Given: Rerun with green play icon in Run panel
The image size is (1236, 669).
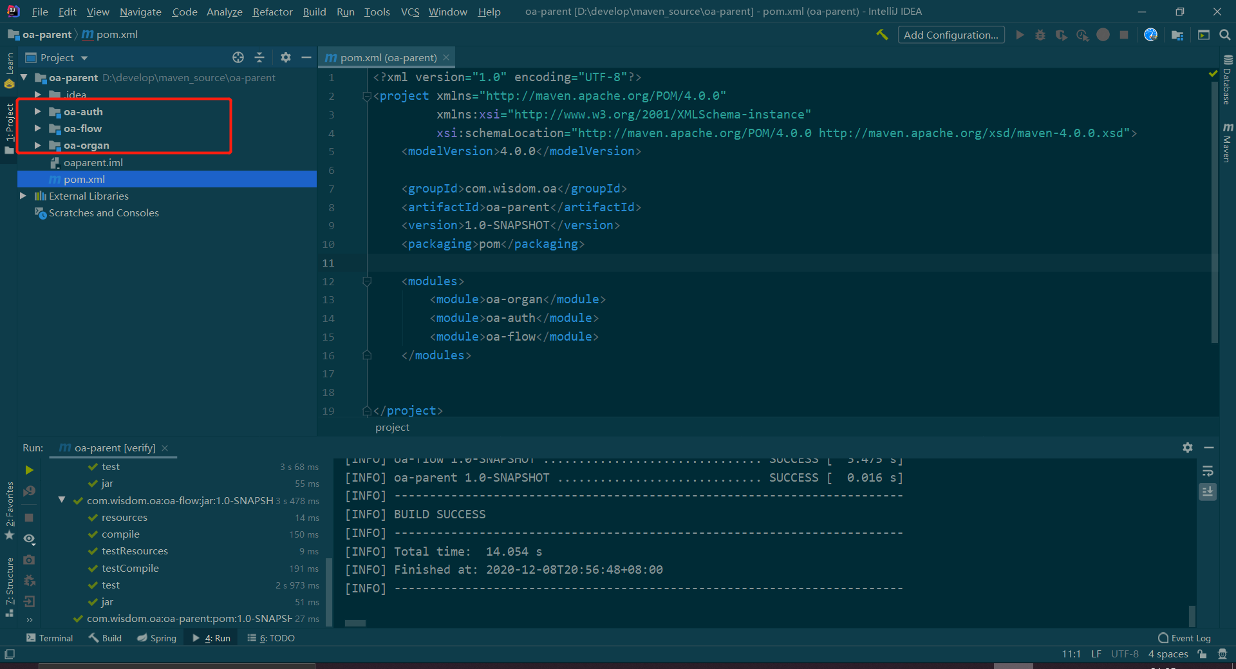Looking at the screenshot, I should (x=29, y=470).
